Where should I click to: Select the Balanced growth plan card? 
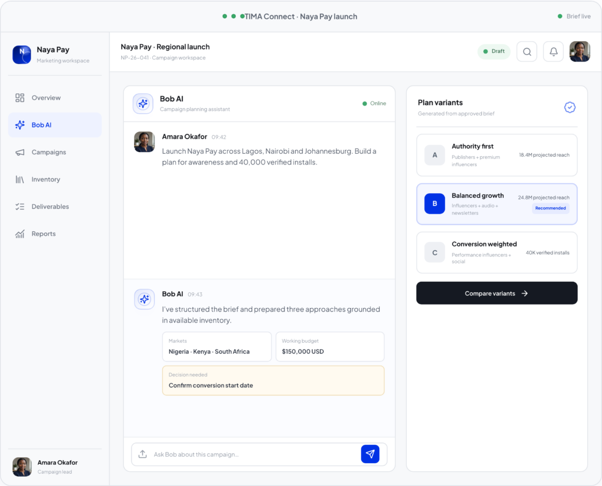click(497, 204)
